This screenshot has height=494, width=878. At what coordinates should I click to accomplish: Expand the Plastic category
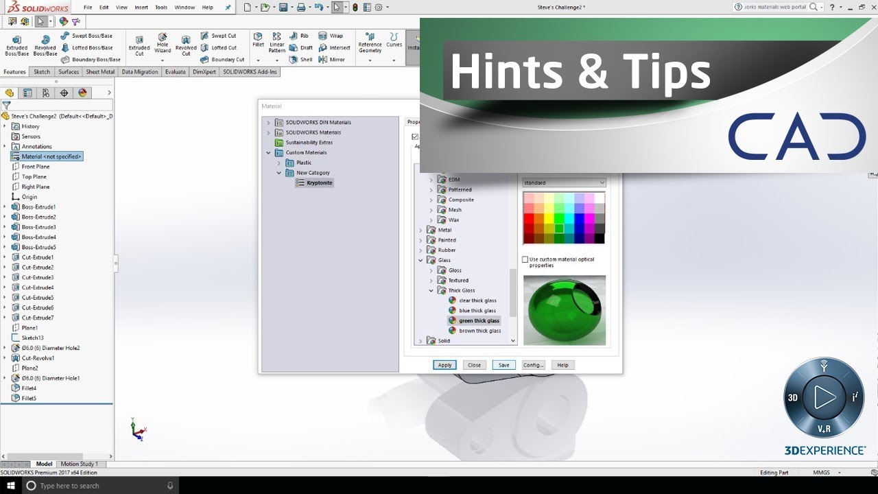[279, 163]
